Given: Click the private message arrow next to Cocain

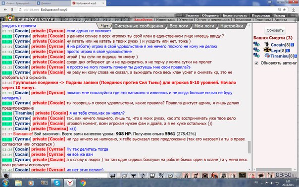Looking at the screenshot, I should [256, 44].
